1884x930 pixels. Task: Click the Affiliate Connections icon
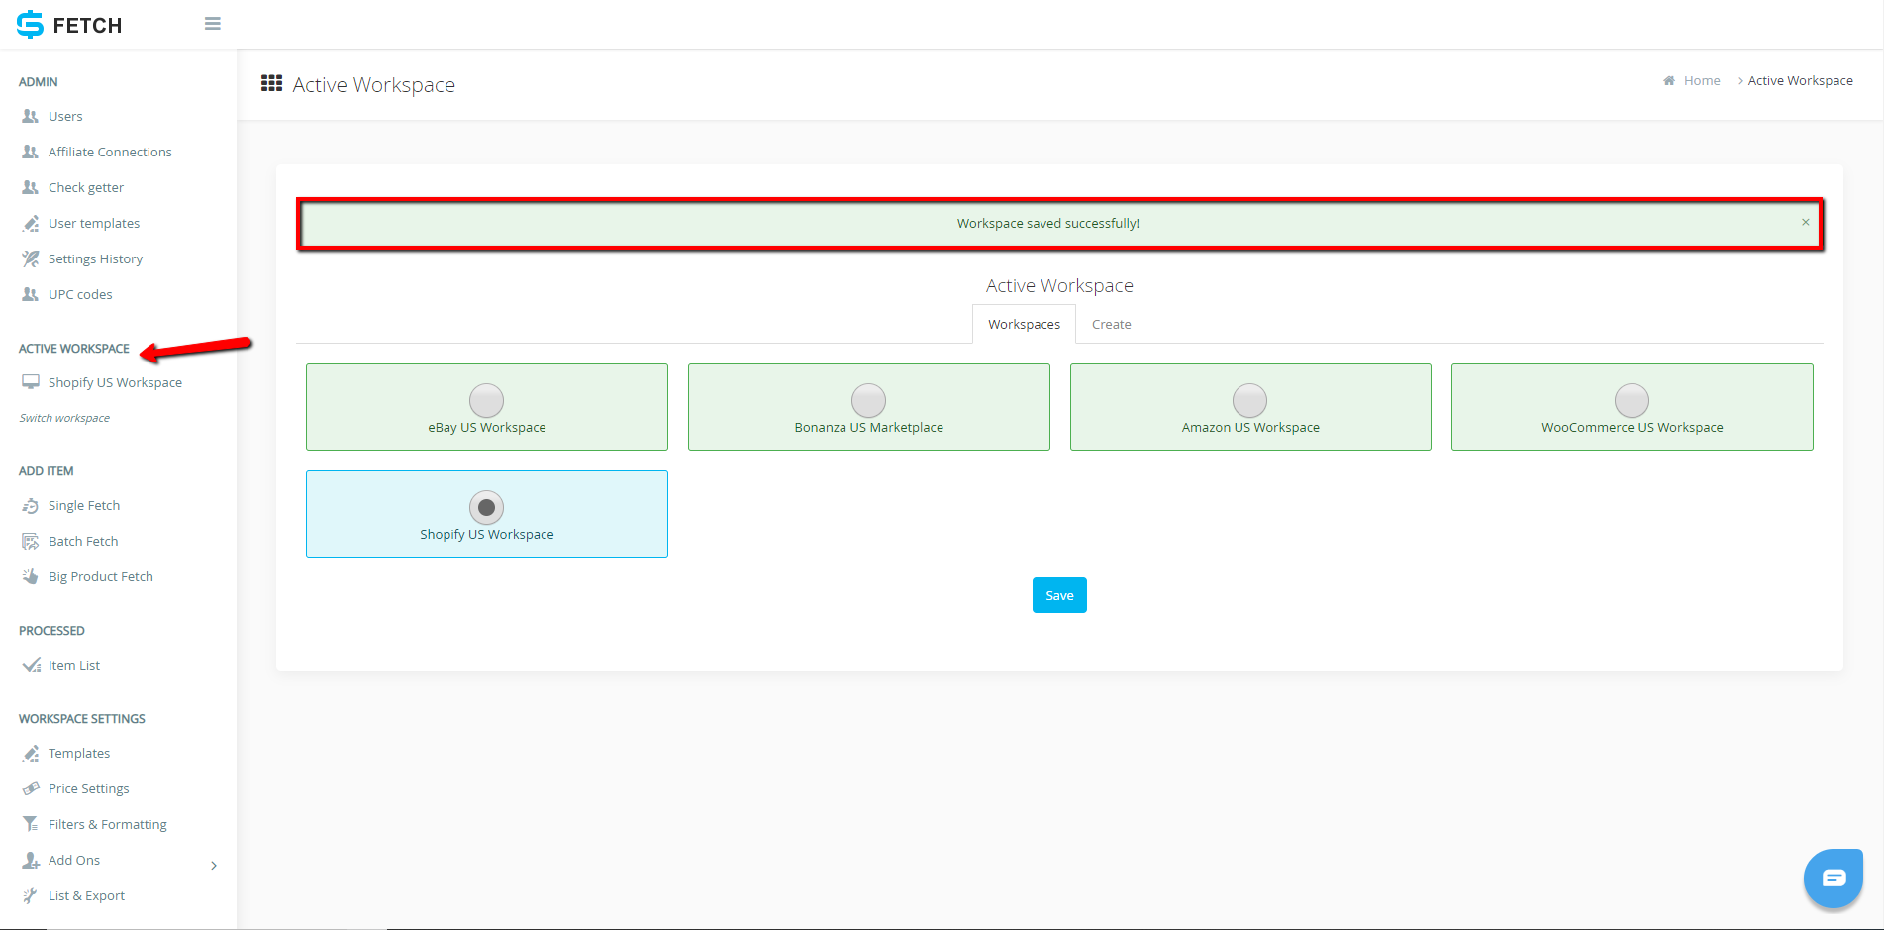(x=31, y=152)
